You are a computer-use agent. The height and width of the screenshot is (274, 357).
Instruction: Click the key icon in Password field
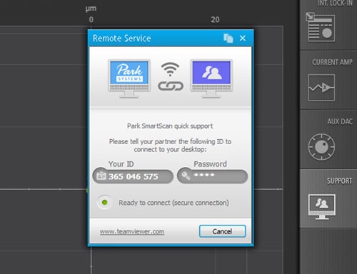pyautogui.click(x=186, y=176)
